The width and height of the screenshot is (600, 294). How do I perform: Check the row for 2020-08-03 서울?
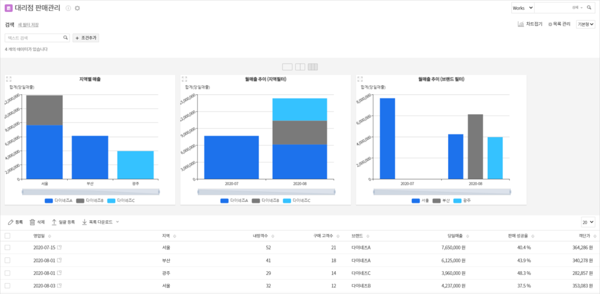point(7,286)
